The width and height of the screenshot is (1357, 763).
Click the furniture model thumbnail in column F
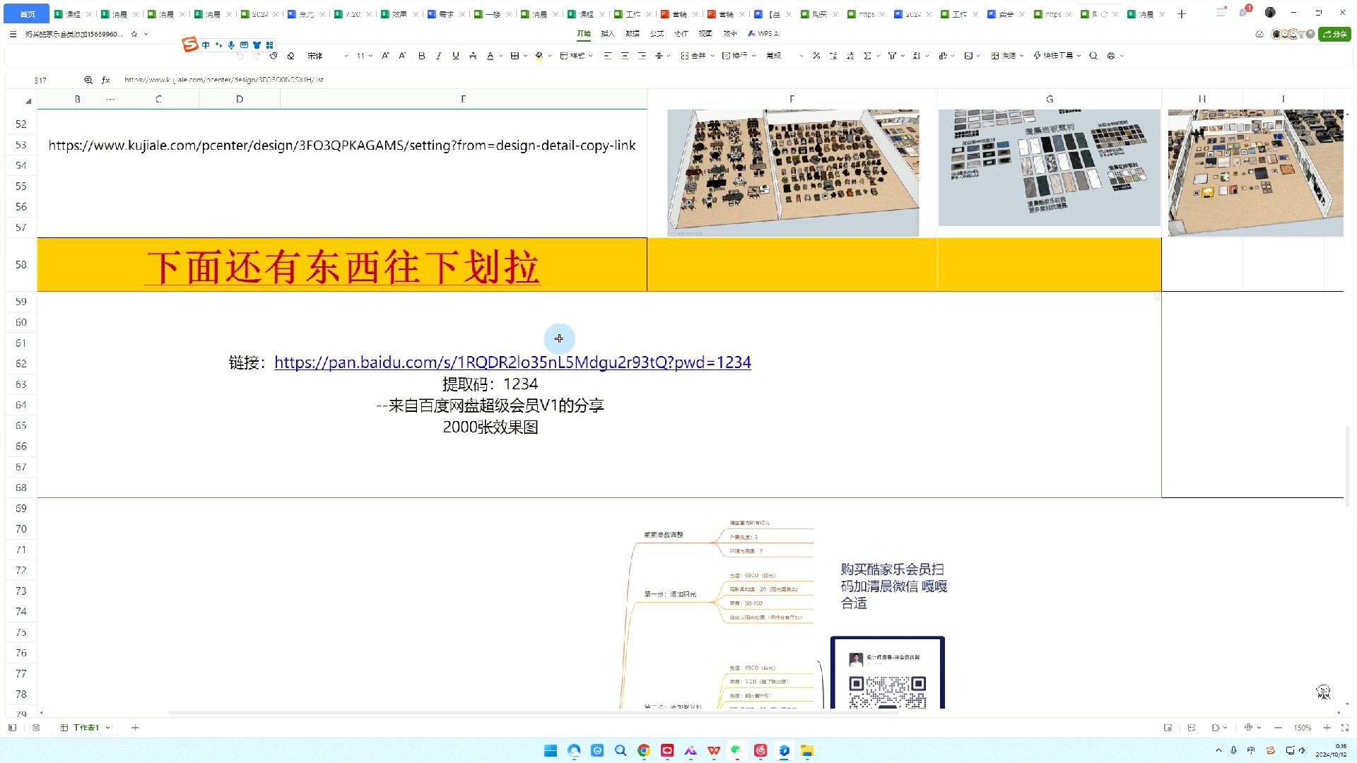tap(793, 173)
